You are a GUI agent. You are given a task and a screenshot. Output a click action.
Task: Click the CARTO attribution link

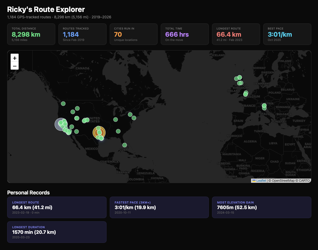click(304, 181)
